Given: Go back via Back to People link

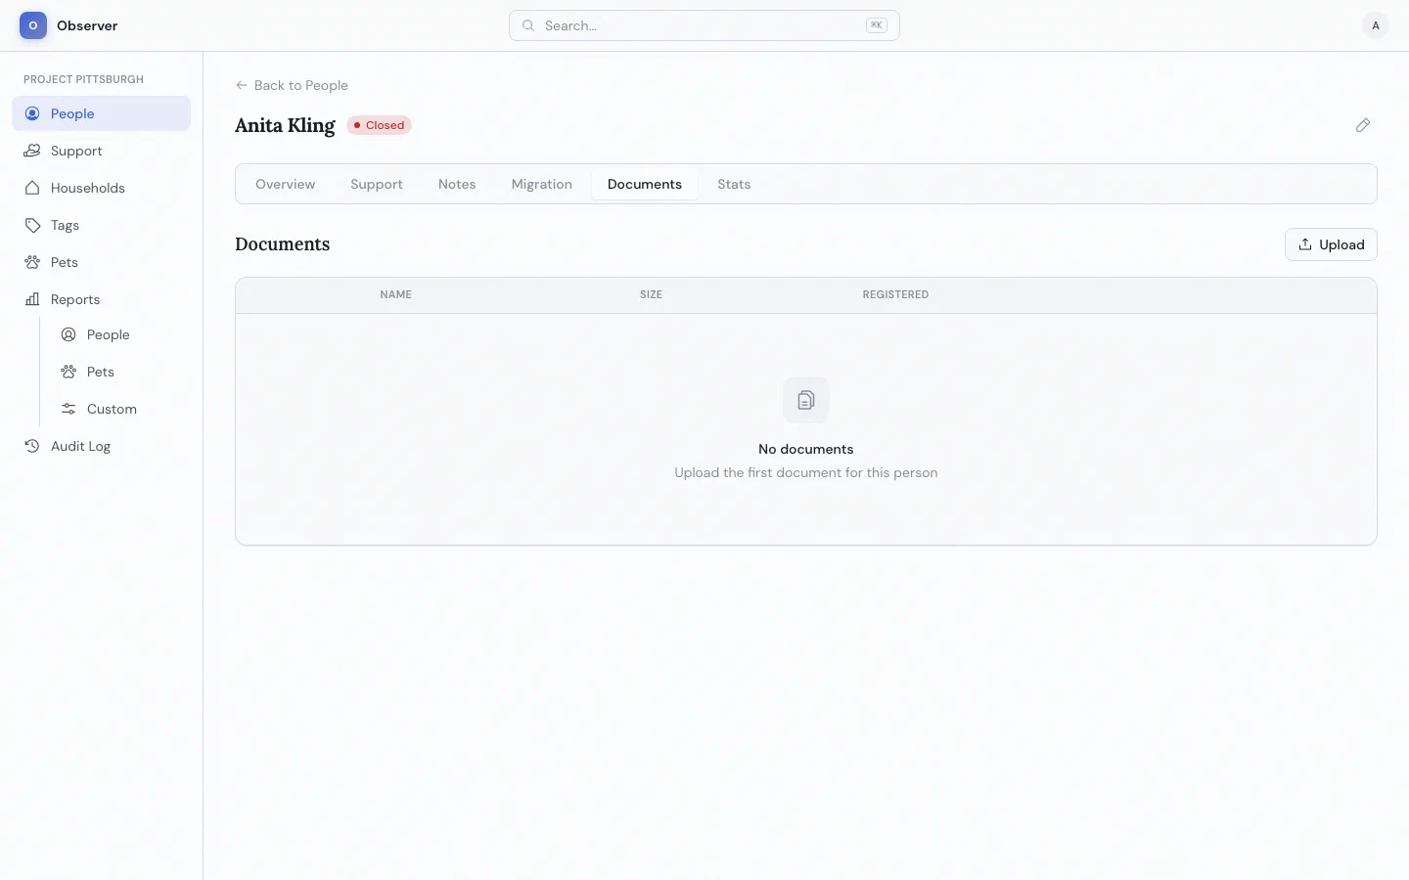Looking at the screenshot, I should coord(292,85).
